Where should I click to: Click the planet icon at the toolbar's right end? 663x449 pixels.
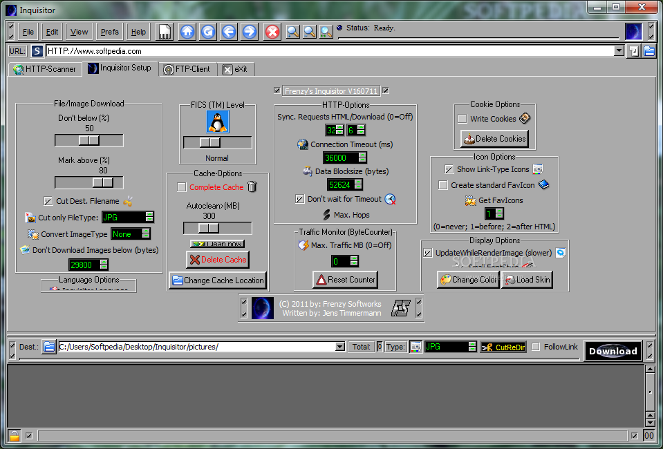[x=633, y=31]
